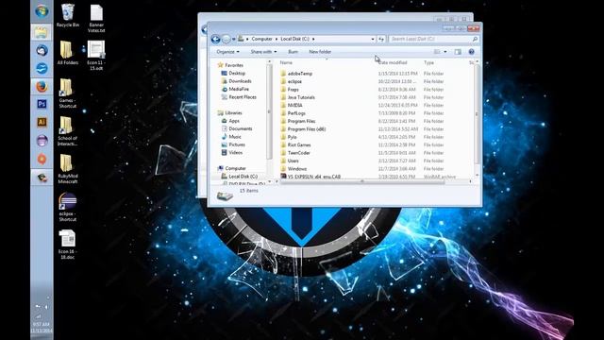The height and width of the screenshot is (340, 604).
Task: Toggle the preview pane icon in Explorer
Action: click(458, 52)
